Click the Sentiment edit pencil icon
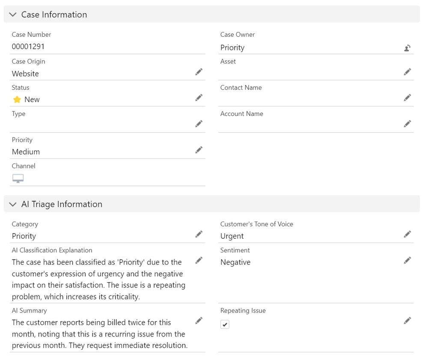The width and height of the screenshot is (428, 360). 407,260
